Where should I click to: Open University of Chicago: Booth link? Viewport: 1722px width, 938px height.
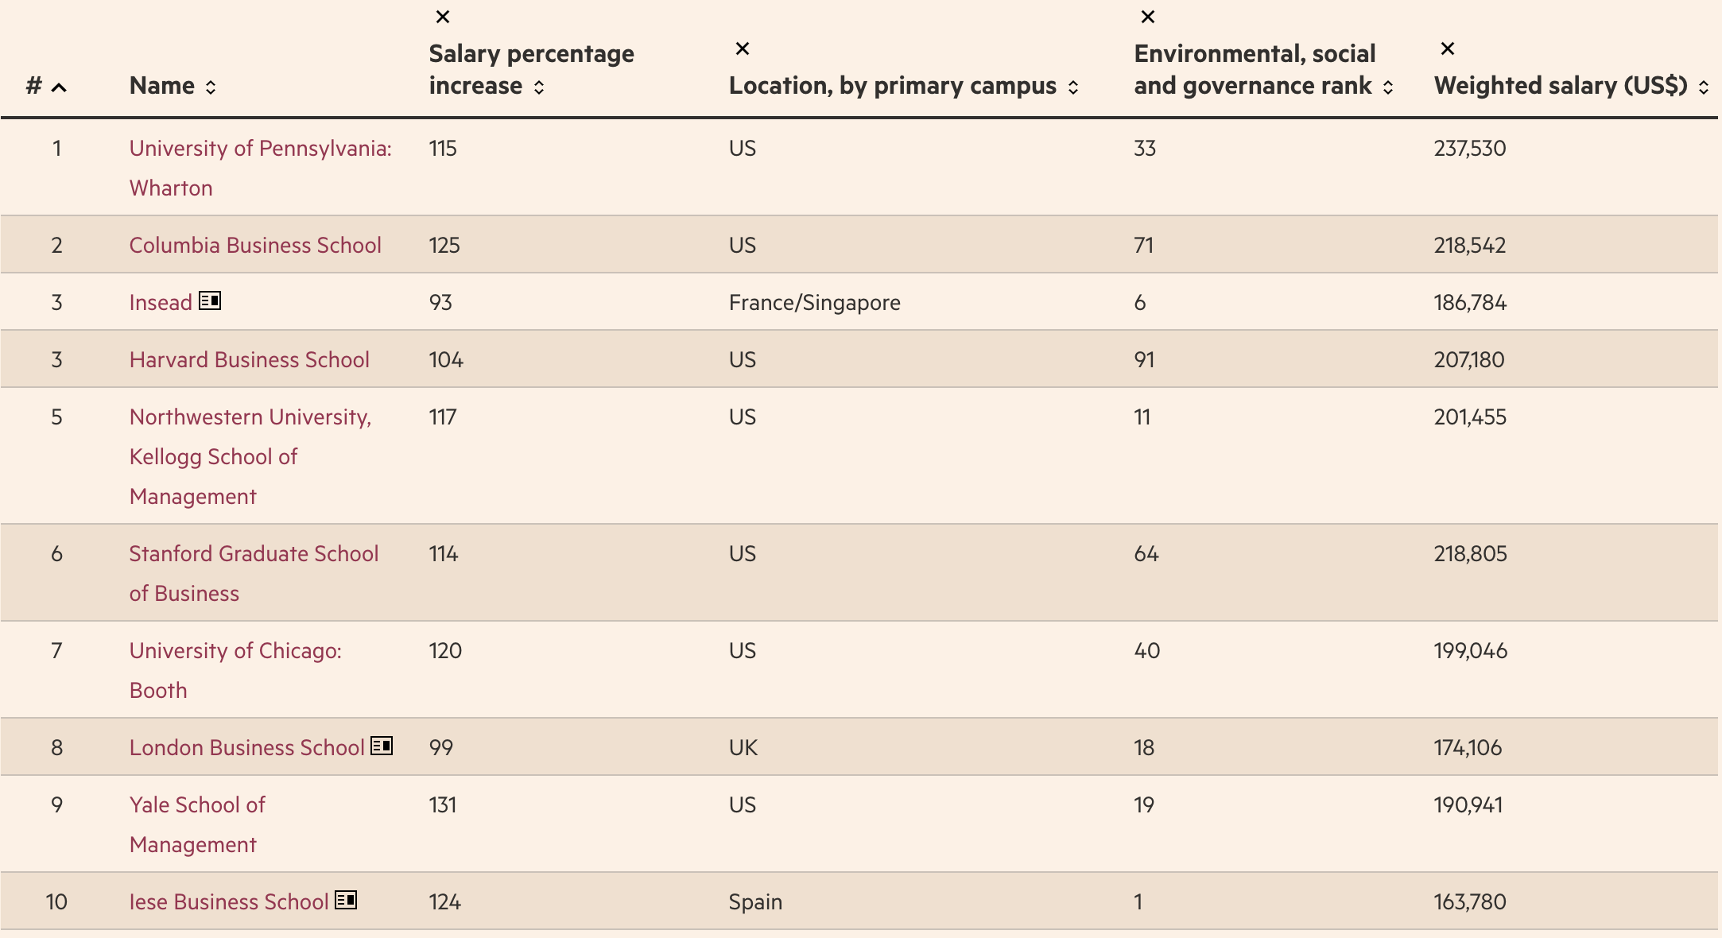click(235, 651)
